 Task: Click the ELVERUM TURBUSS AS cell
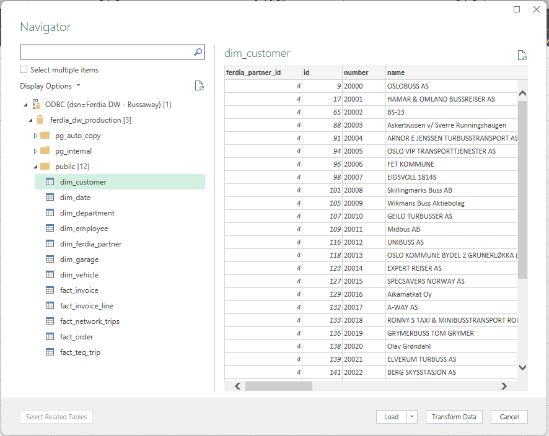(451, 359)
